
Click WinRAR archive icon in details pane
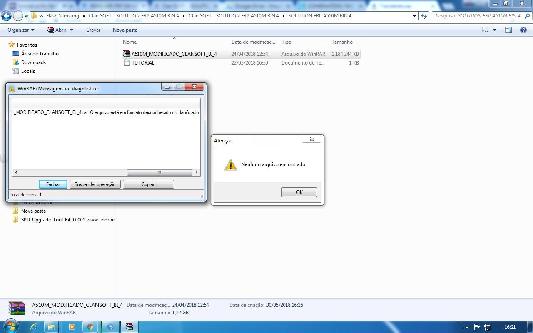(17, 308)
